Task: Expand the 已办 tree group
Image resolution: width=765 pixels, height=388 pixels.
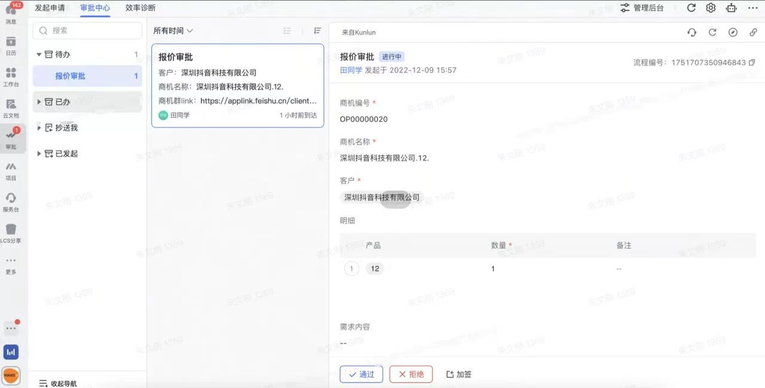Action: click(39, 102)
